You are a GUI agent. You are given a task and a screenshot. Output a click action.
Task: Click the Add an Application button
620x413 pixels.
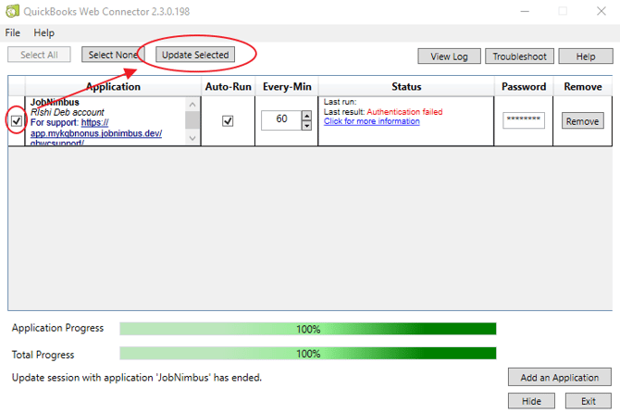(560, 378)
